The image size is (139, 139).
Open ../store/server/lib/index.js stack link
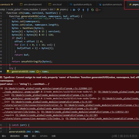coord(21,112)
